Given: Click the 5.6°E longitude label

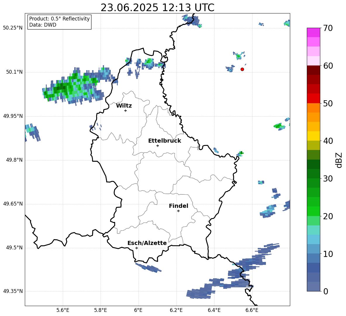Looking at the screenshot, I should [x=63, y=310].
